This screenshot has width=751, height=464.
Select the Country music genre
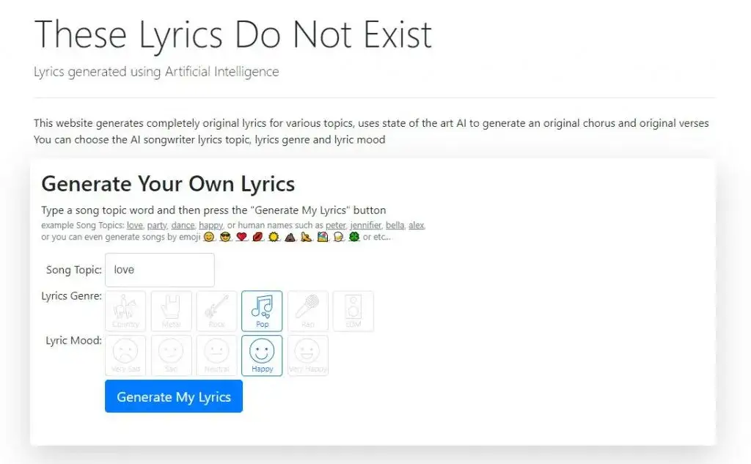click(125, 311)
